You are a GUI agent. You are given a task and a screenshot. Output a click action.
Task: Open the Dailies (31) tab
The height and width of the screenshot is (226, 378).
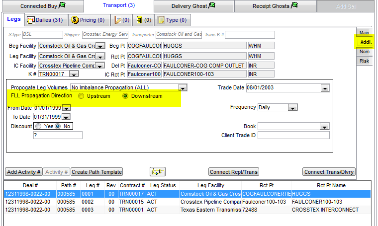click(44, 20)
